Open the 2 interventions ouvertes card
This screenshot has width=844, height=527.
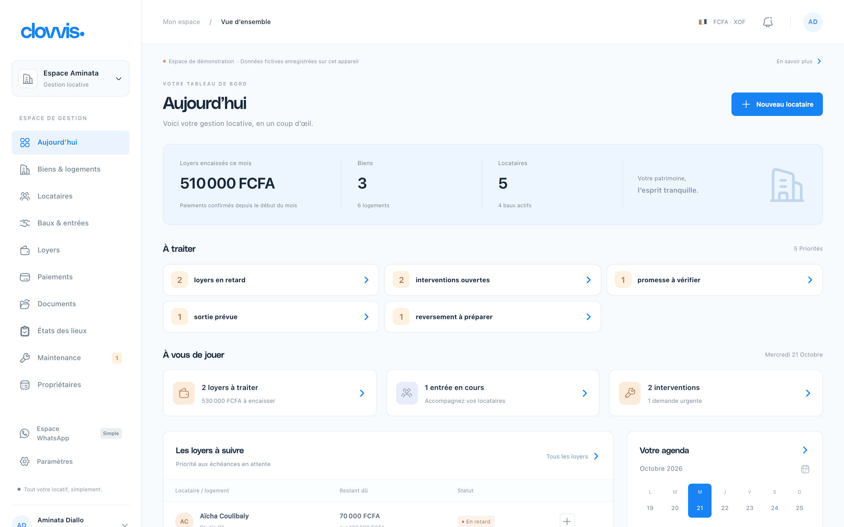pos(492,280)
